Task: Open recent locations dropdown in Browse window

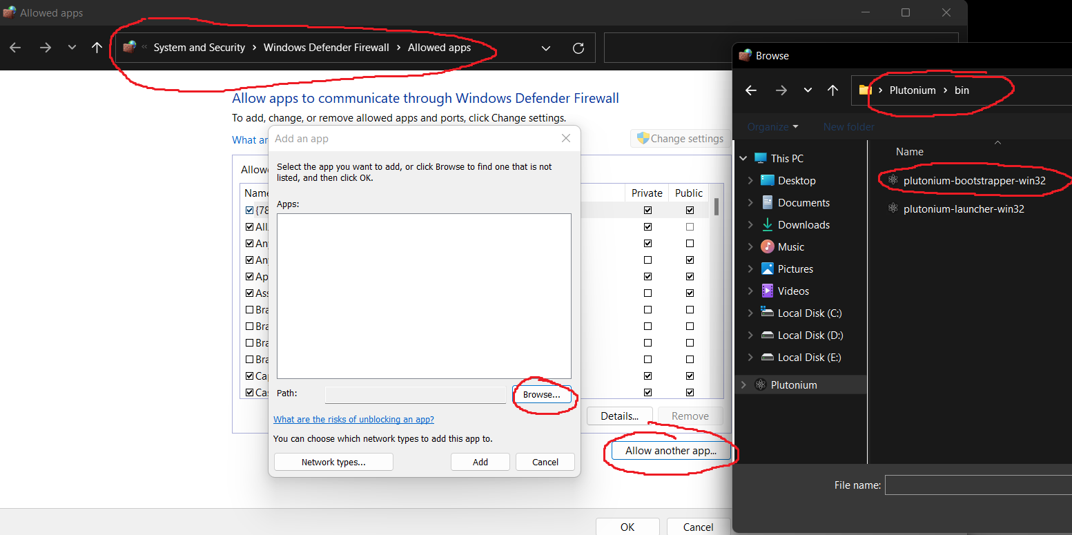Action: [808, 90]
